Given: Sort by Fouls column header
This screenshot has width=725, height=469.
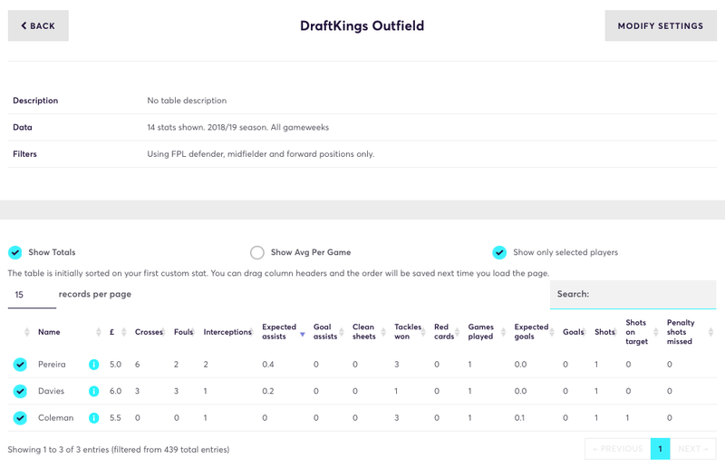Looking at the screenshot, I should click(183, 332).
